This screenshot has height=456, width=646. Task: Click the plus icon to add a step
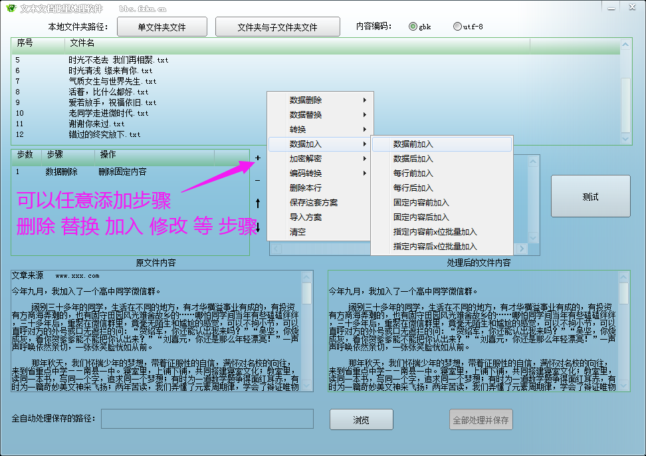(257, 158)
